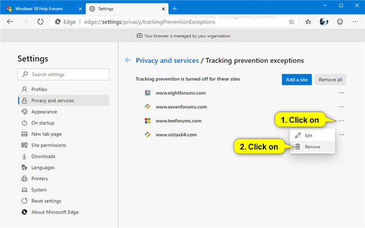Viewport: 365px width, 228px height.
Task: Reload the page with refresh icon
Action: pyautogui.click(x=40, y=22)
